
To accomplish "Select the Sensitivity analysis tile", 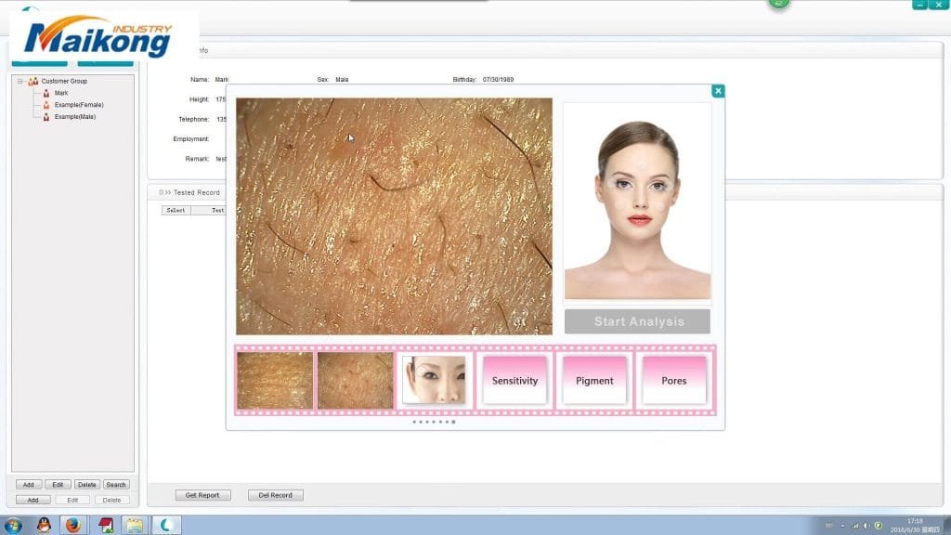I will tap(515, 380).
